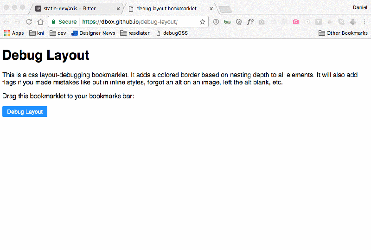
Task: Switch to the static-dev/axis - Gitter tab
Action: (76, 8)
